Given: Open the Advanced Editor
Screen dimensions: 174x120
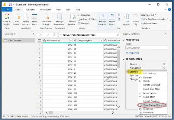Looking at the screenshot, I should (x=87, y=19).
